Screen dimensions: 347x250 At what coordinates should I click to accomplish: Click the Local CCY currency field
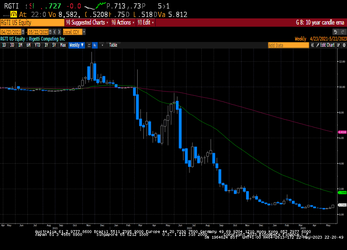pyautogui.click(x=73, y=32)
